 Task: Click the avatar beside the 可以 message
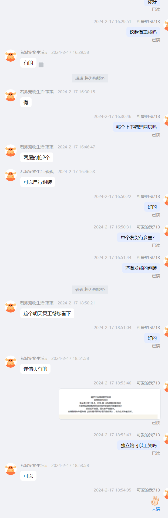pyautogui.click(x=11, y=469)
